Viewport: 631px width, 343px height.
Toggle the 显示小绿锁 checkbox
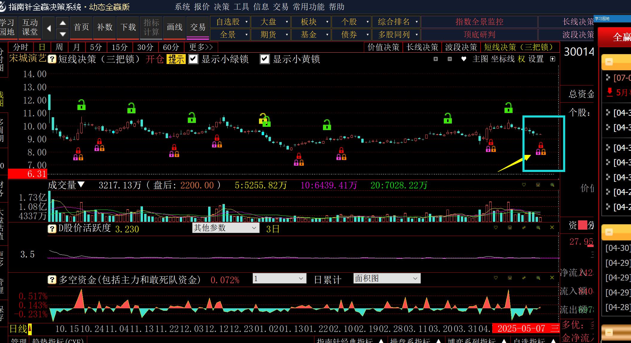[x=193, y=59]
